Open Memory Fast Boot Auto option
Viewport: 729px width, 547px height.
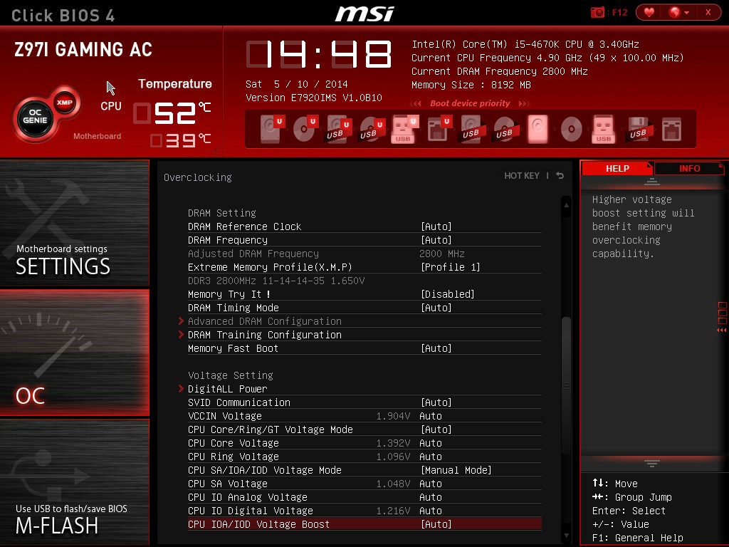tap(436, 348)
